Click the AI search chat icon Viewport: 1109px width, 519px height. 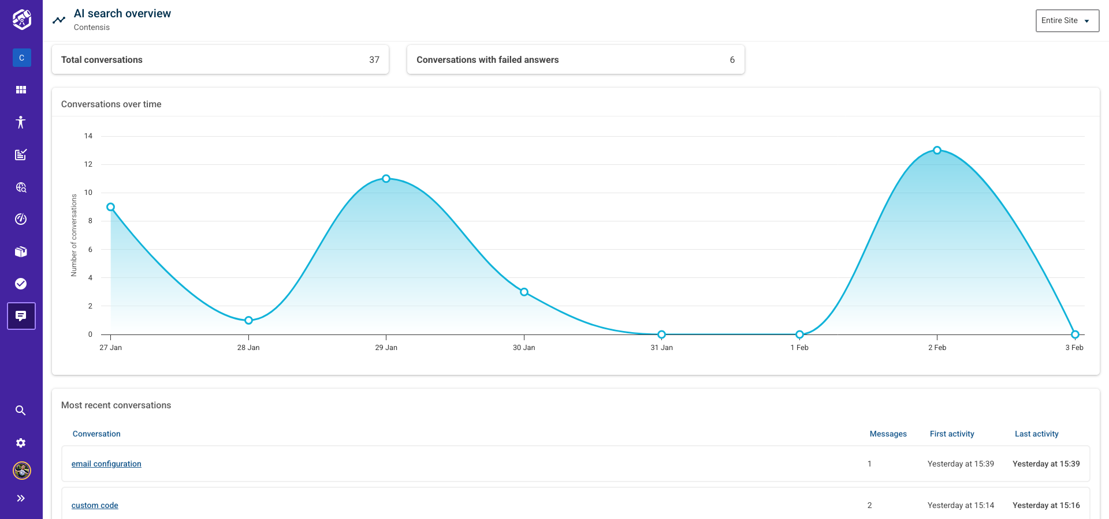tap(21, 316)
